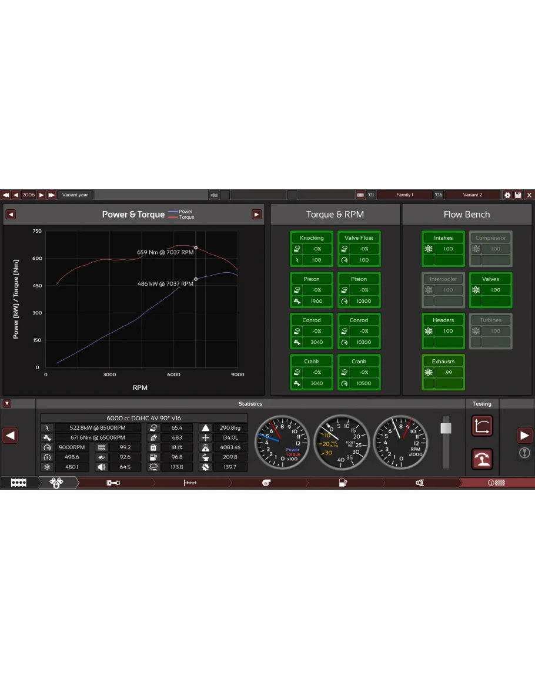Click the warning exclamation icon
Image resolution: width=535 pixels, height=679 pixels.
pos(525,453)
